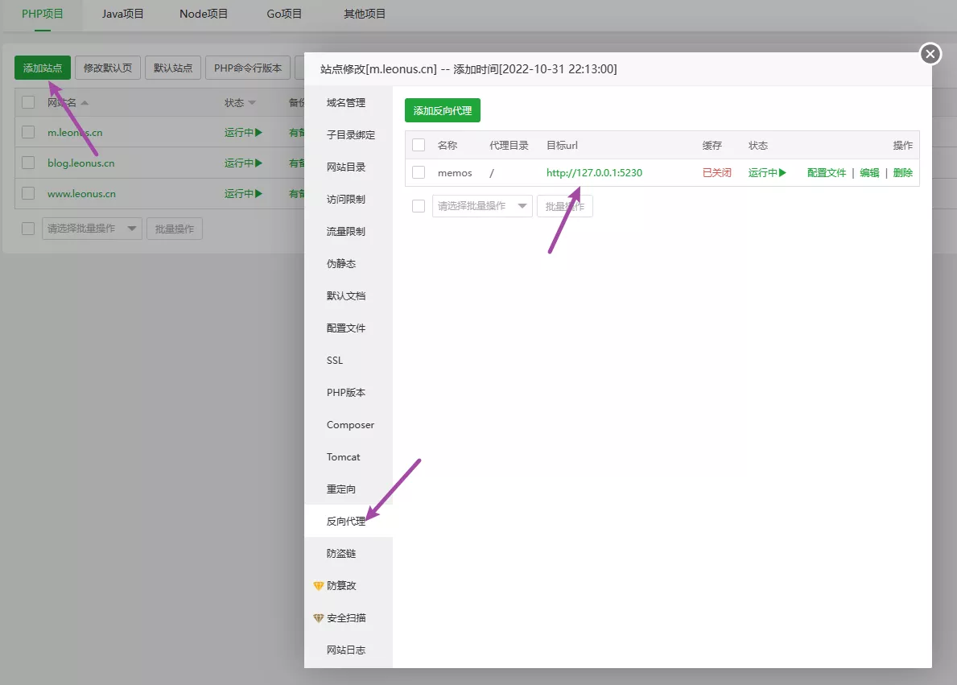This screenshot has width=957, height=685.
Task: Click the gem icon beside 防篡改
Action: [319, 586]
